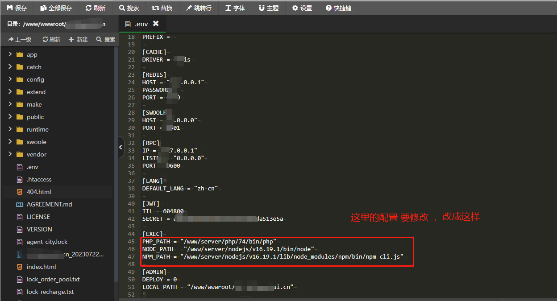
Task: Click the .htaccess file icon
Action: click(x=19, y=179)
